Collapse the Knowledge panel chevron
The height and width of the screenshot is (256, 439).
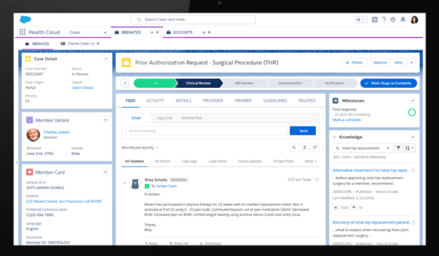pyautogui.click(x=334, y=137)
